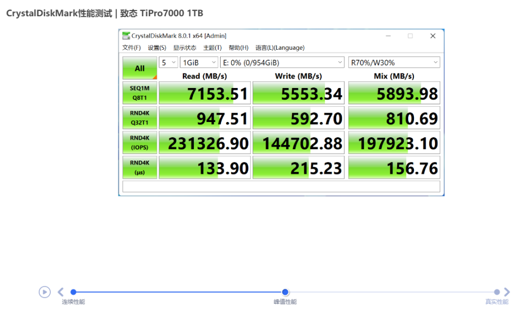Click the Write (MB/s) column header
This screenshot has height=310, width=524.
(299, 76)
